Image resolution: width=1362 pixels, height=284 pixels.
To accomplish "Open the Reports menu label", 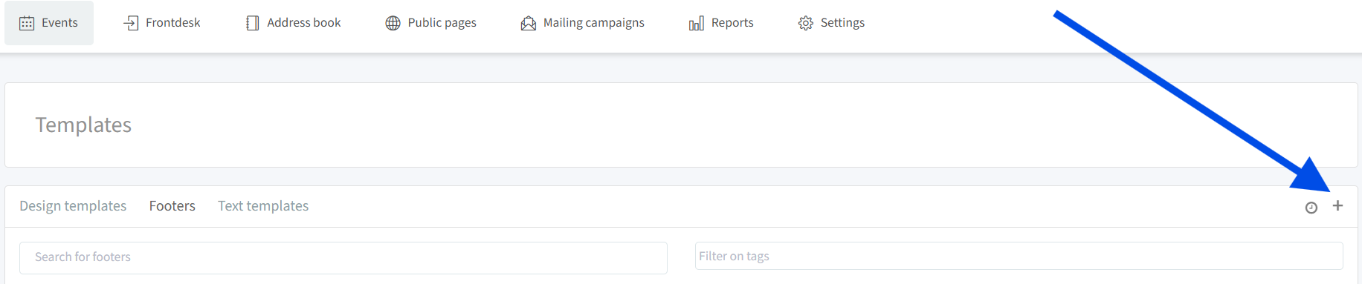I will [x=732, y=23].
